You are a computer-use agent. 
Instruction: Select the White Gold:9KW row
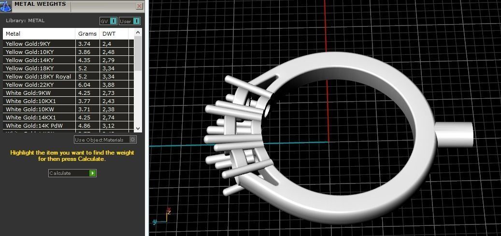(x=69, y=93)
